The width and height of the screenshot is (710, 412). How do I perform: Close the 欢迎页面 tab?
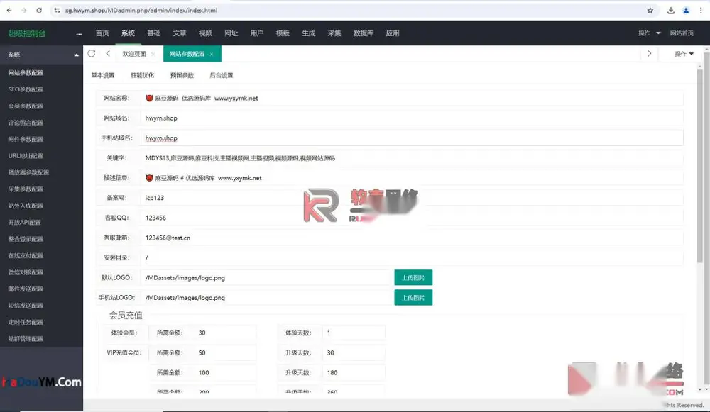point(153,55)
